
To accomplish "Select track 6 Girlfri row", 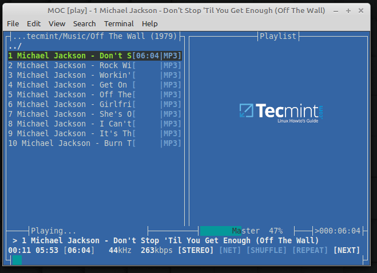I will coord(95,104).
